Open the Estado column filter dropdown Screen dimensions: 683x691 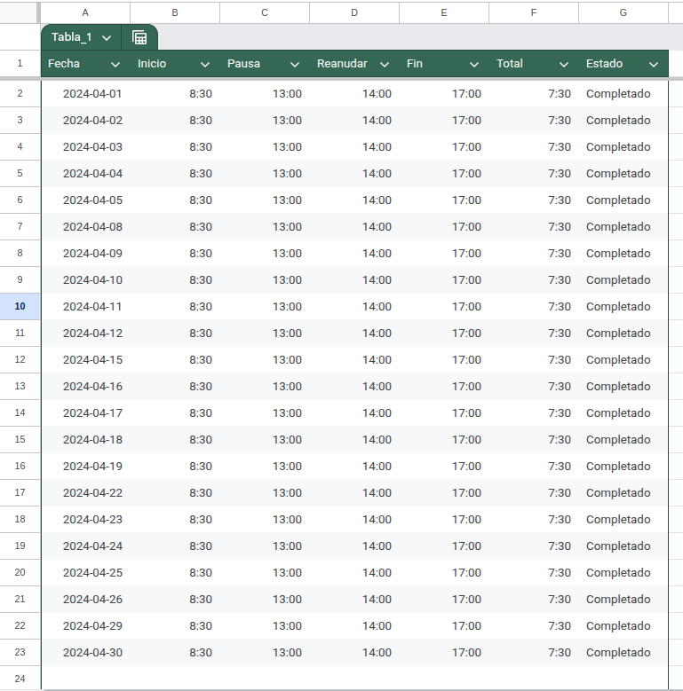point(655,64)
